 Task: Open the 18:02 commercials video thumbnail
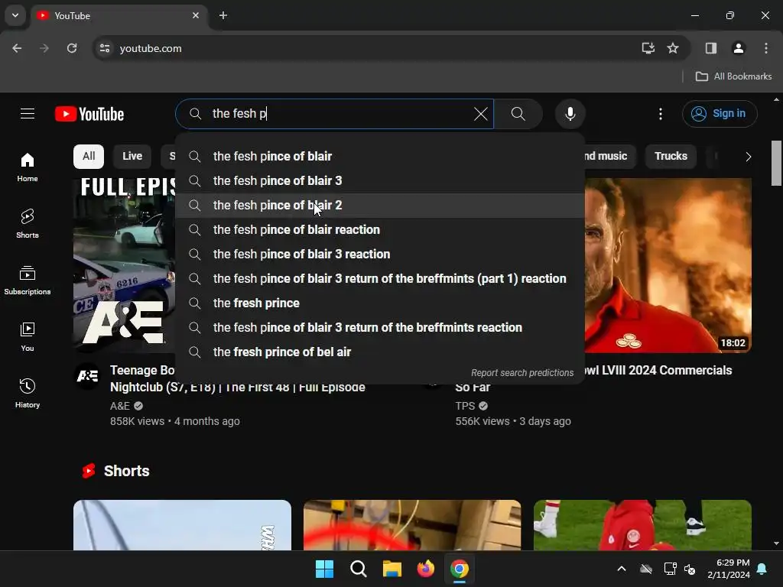[x=668, y=265]
